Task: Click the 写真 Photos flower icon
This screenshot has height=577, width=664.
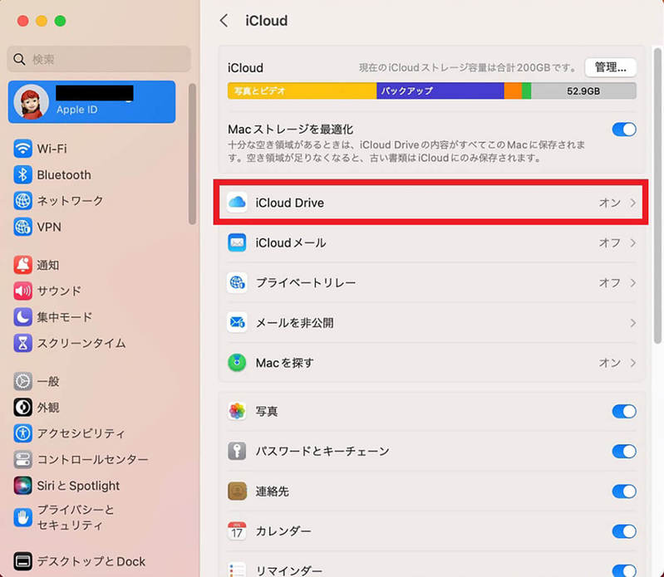Action: coord(237,411)
